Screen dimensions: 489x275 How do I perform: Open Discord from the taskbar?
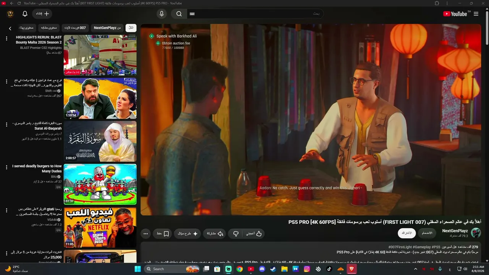pyautogui.click(x=262, y=269)
